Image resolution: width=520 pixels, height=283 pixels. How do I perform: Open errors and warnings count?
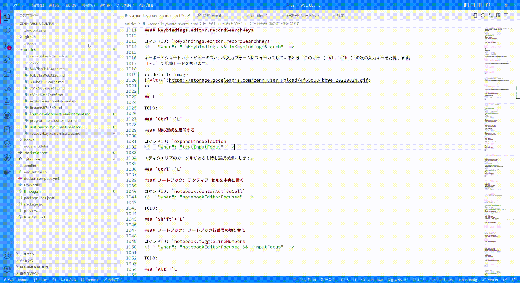coord(69,280)
